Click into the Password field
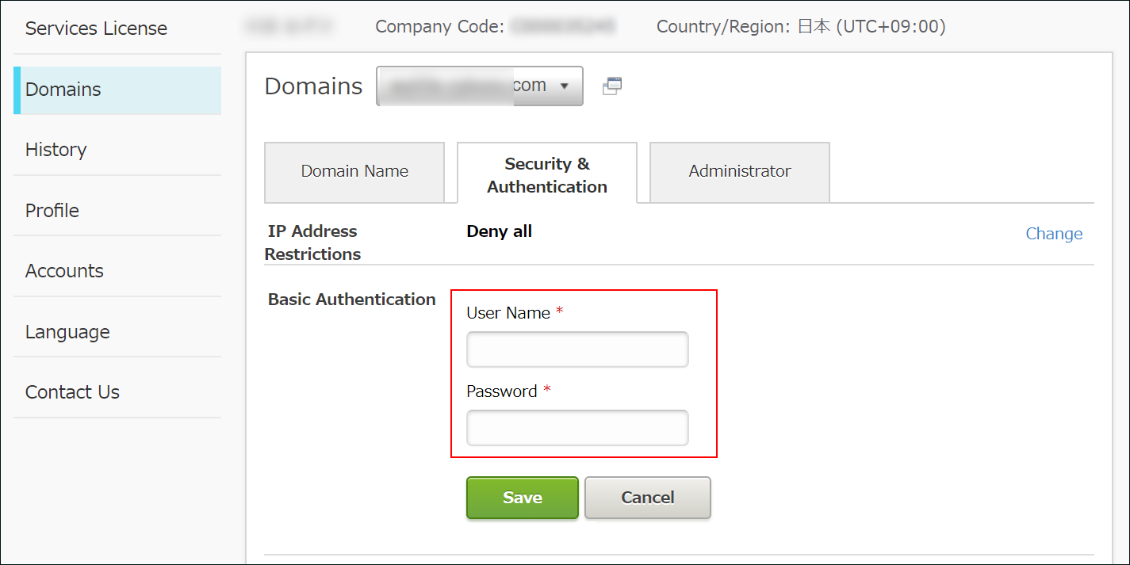1130x565 pixels. click(x=577, y=428)
